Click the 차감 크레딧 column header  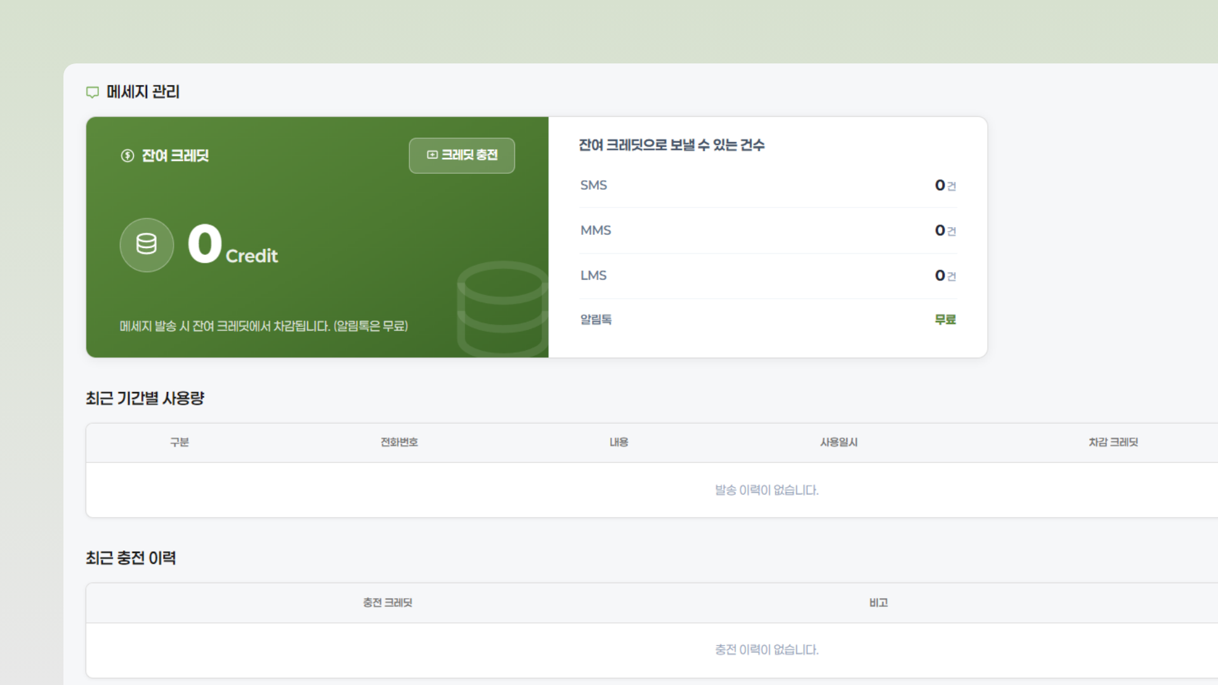[1113, 442]
